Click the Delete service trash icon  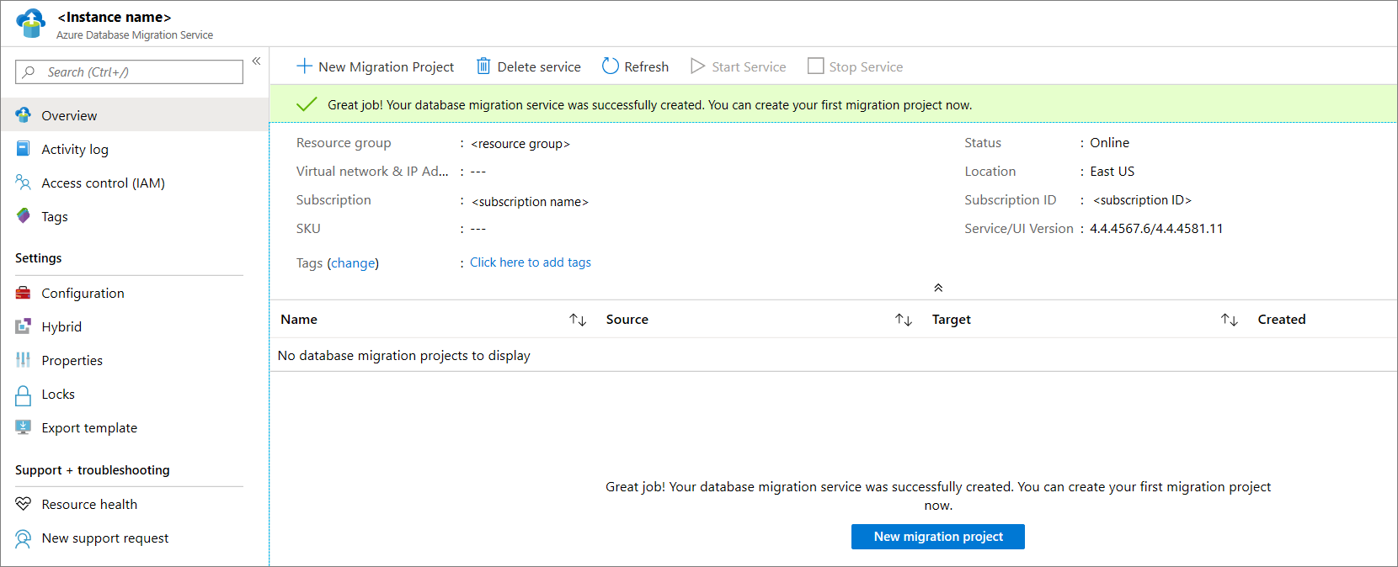point(483,66)
